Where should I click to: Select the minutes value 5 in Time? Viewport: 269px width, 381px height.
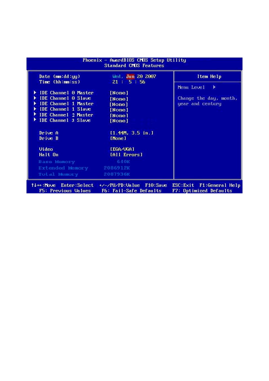click(x=130, y=82)
